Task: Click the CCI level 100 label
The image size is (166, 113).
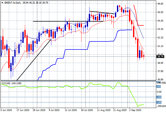Action: (159, 87)
